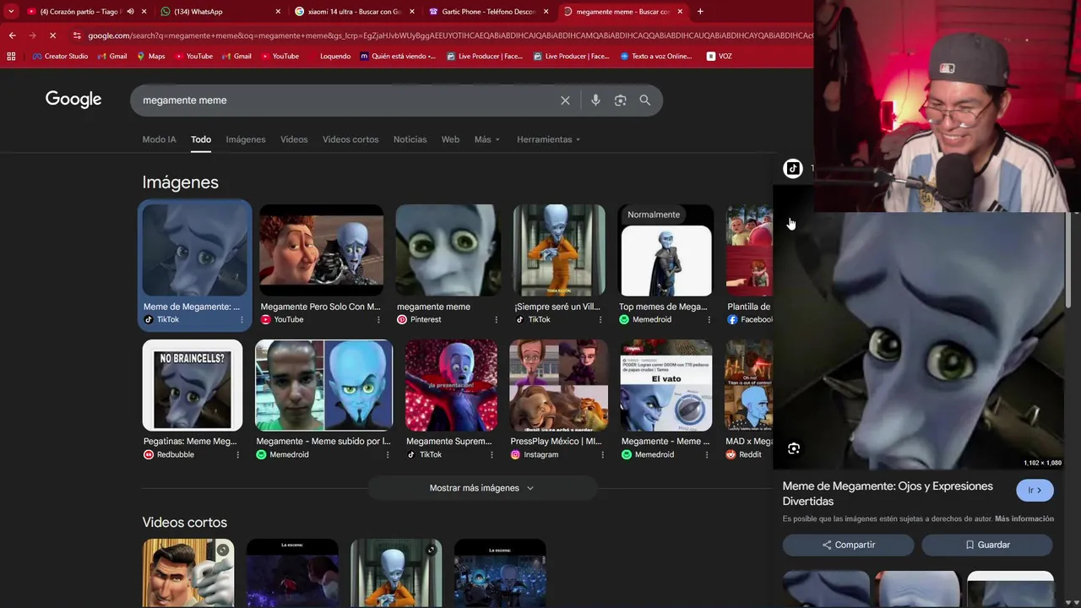Open a new browser tab with plus
1081x608 pixels.
700,12
